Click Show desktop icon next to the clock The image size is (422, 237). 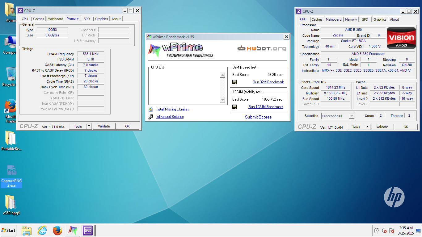pos(419,231)
